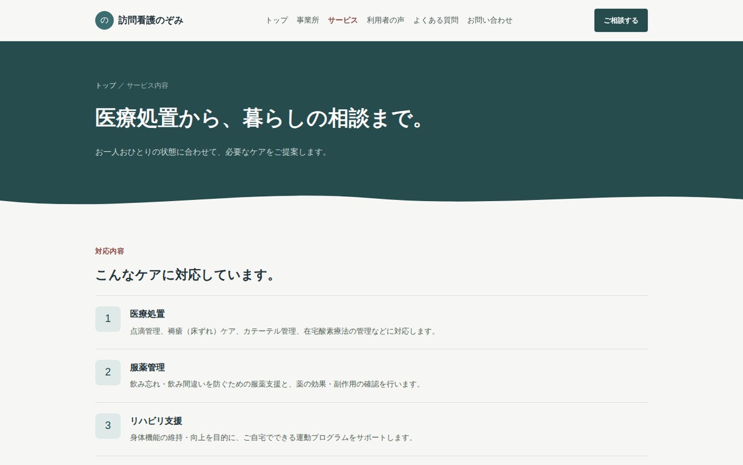The height and width of the screenshot is (465, 743).
Task: Click the こんなケアに対応しています。 heading
Action: 186,275
